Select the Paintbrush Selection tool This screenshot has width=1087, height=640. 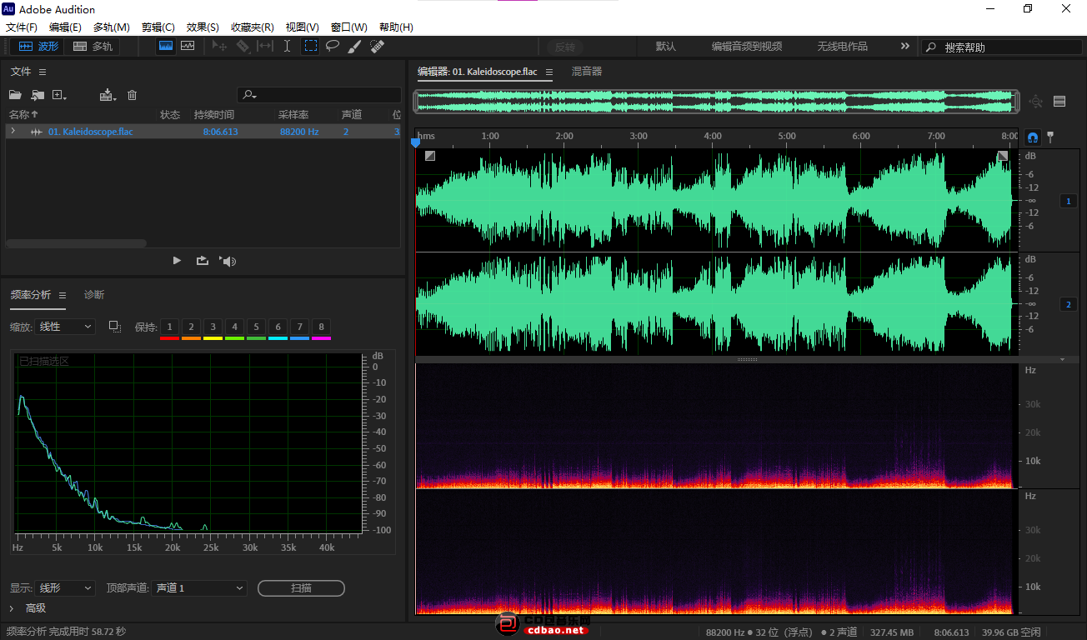(x=354, y=47)
